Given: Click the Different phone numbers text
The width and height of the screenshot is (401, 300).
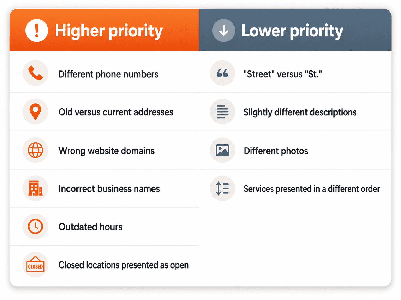Looking at the screenshot, I should pos(108,74).
